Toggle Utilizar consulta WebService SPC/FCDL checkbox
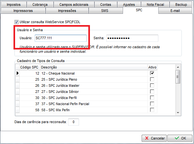The width and height of the screenshot is (194, 144). [17, 22]
